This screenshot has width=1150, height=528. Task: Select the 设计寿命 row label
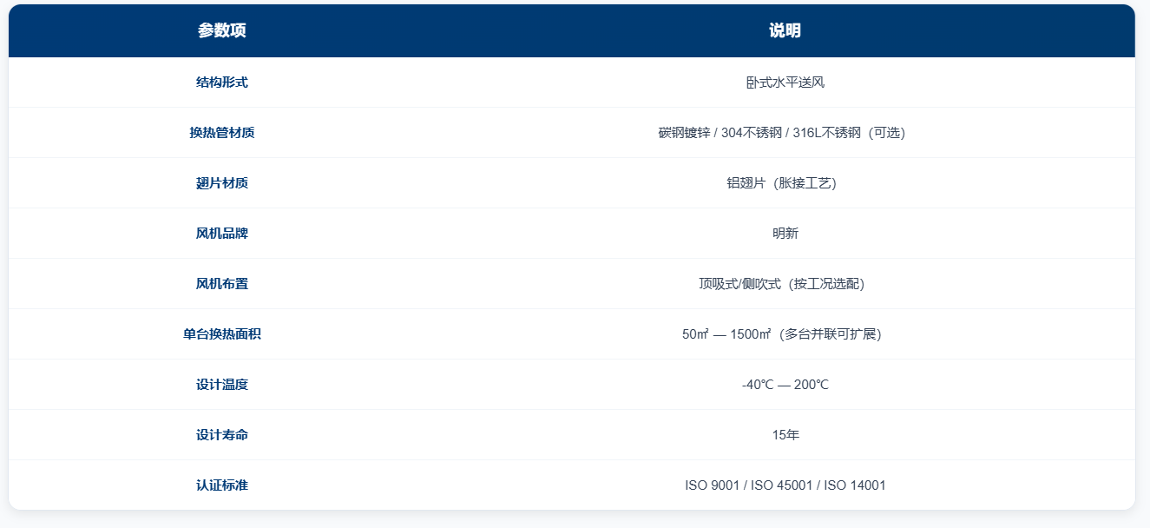point(222,435)
